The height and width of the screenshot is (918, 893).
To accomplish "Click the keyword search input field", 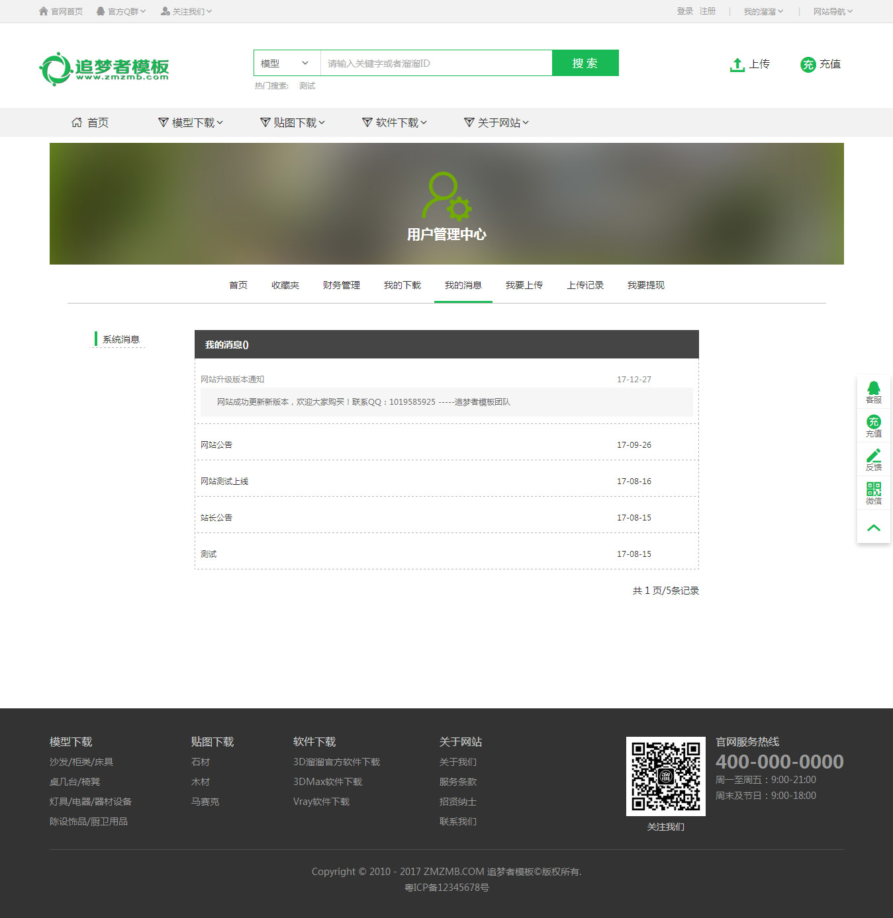I will (x=436, y=63).
